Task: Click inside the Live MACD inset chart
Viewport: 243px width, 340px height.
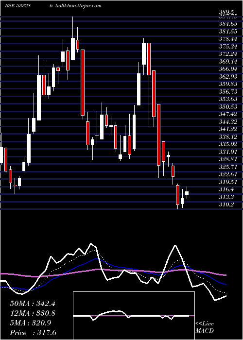Action: [134, 316]
